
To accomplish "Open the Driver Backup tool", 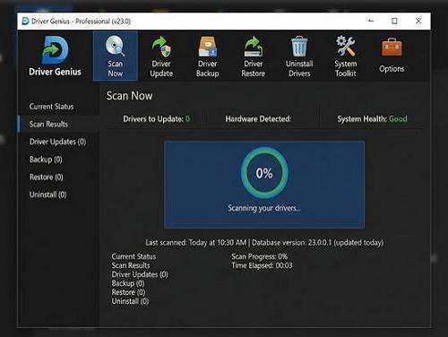I will coord(208,56).
